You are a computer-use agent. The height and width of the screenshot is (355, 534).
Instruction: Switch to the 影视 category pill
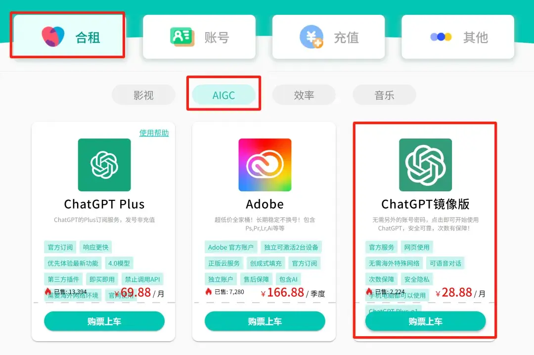[x=143, y=95]
